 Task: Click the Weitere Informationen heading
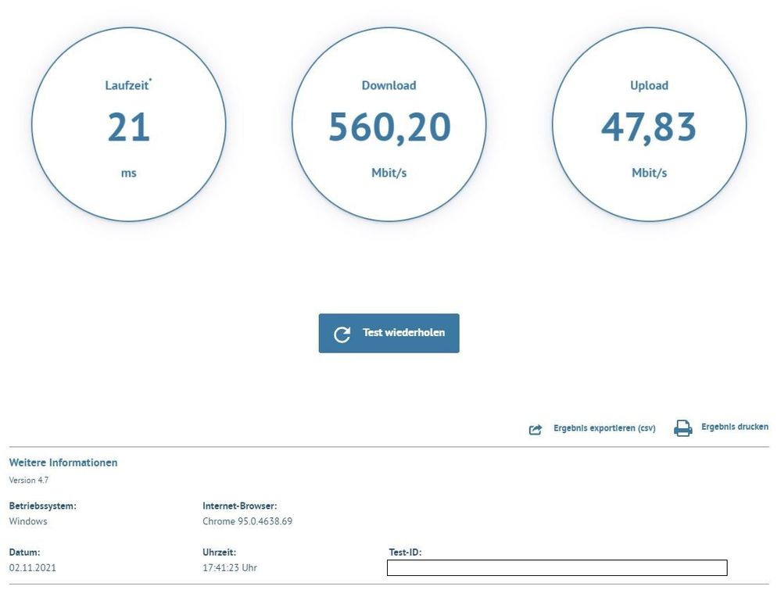coord(63,463)
